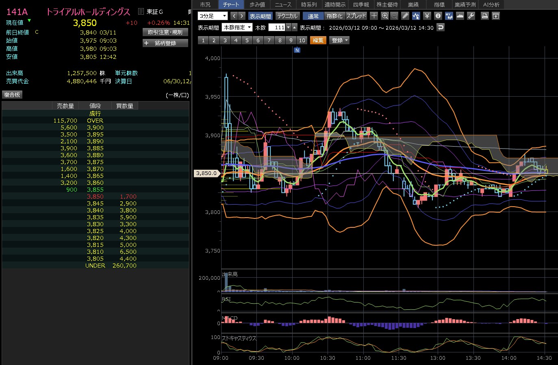558x365 pixels.
Task: Click the yen currency icon
Action: point(427,16)
